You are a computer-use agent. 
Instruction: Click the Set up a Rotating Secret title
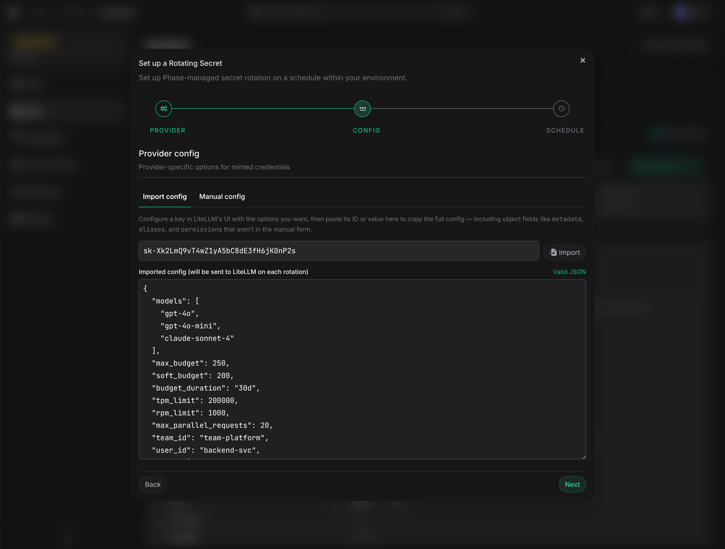click(180, 63)
